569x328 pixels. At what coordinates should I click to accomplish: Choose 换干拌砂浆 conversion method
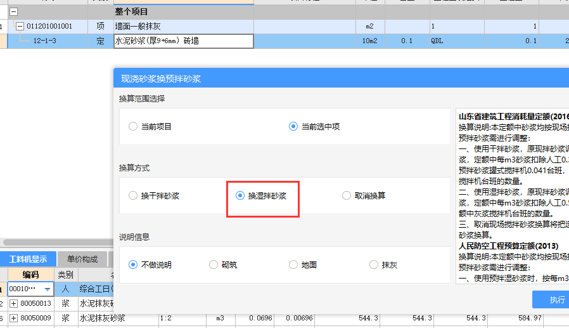click(x=133, y=196)
